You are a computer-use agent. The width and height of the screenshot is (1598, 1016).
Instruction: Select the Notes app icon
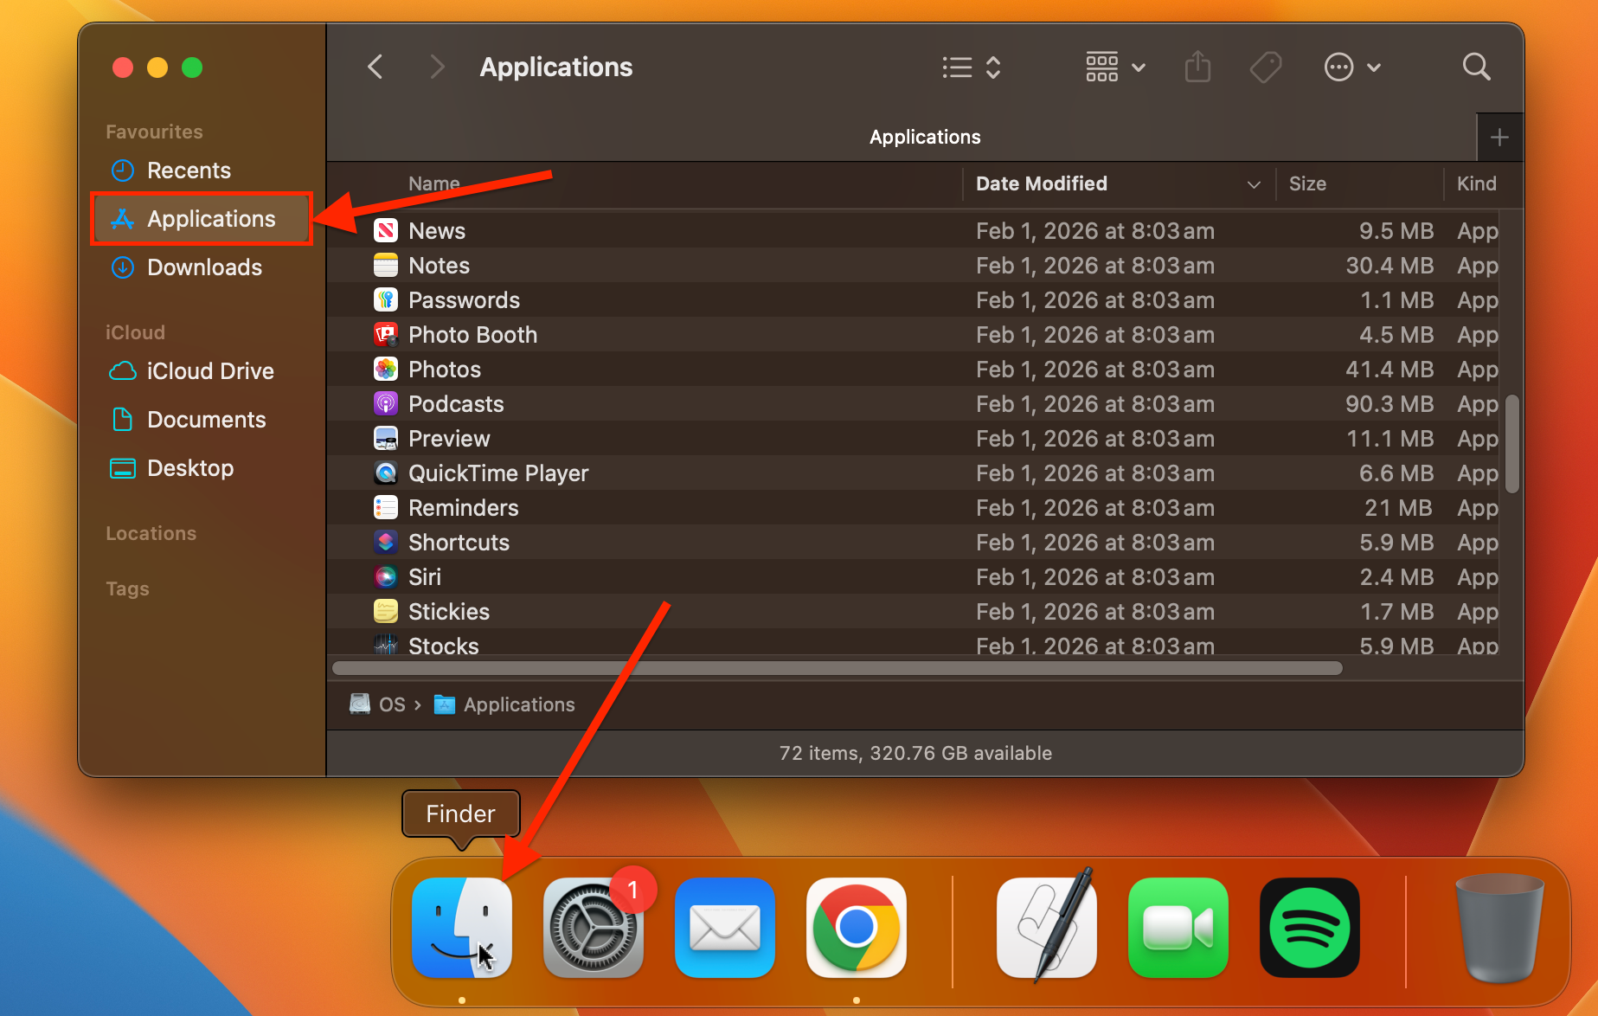386,265
